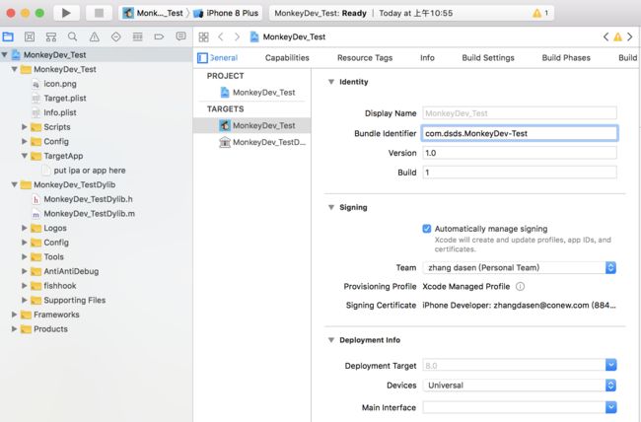Open the Find navigator magnifier icon

73,36
